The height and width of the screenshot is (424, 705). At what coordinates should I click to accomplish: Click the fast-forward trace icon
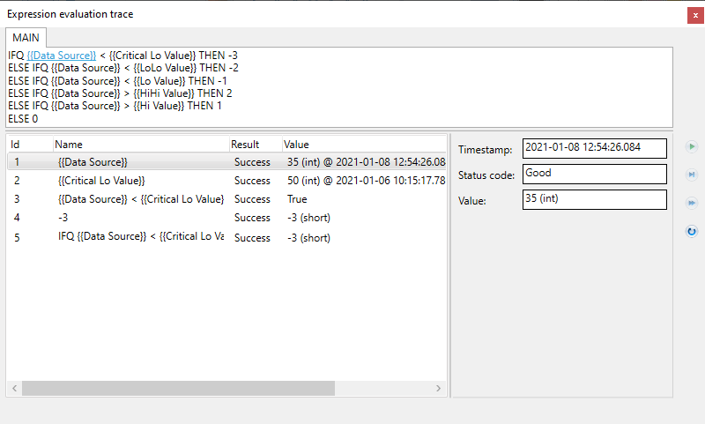(x=692, y=203)
